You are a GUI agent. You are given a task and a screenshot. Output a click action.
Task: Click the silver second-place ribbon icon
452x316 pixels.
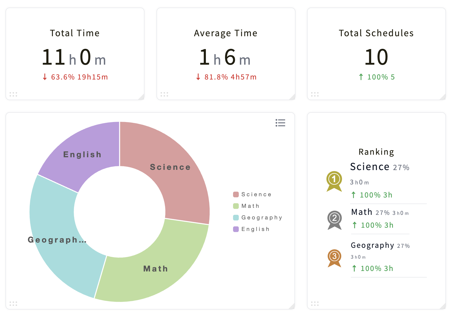click(334, 220)
